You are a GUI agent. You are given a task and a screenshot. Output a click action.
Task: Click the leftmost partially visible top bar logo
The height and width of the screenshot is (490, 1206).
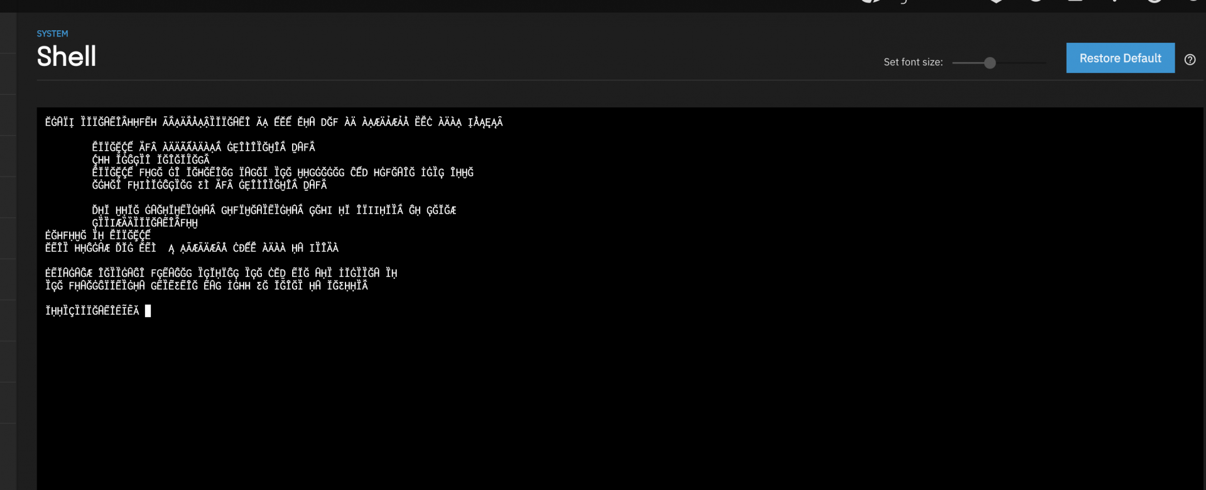(x=871, y=1)
